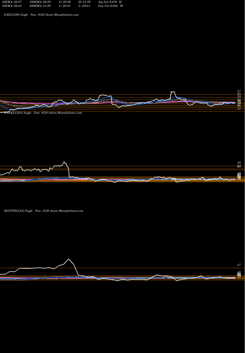
Task: Click the weekly chart price peak
Action: click(64, 162)
